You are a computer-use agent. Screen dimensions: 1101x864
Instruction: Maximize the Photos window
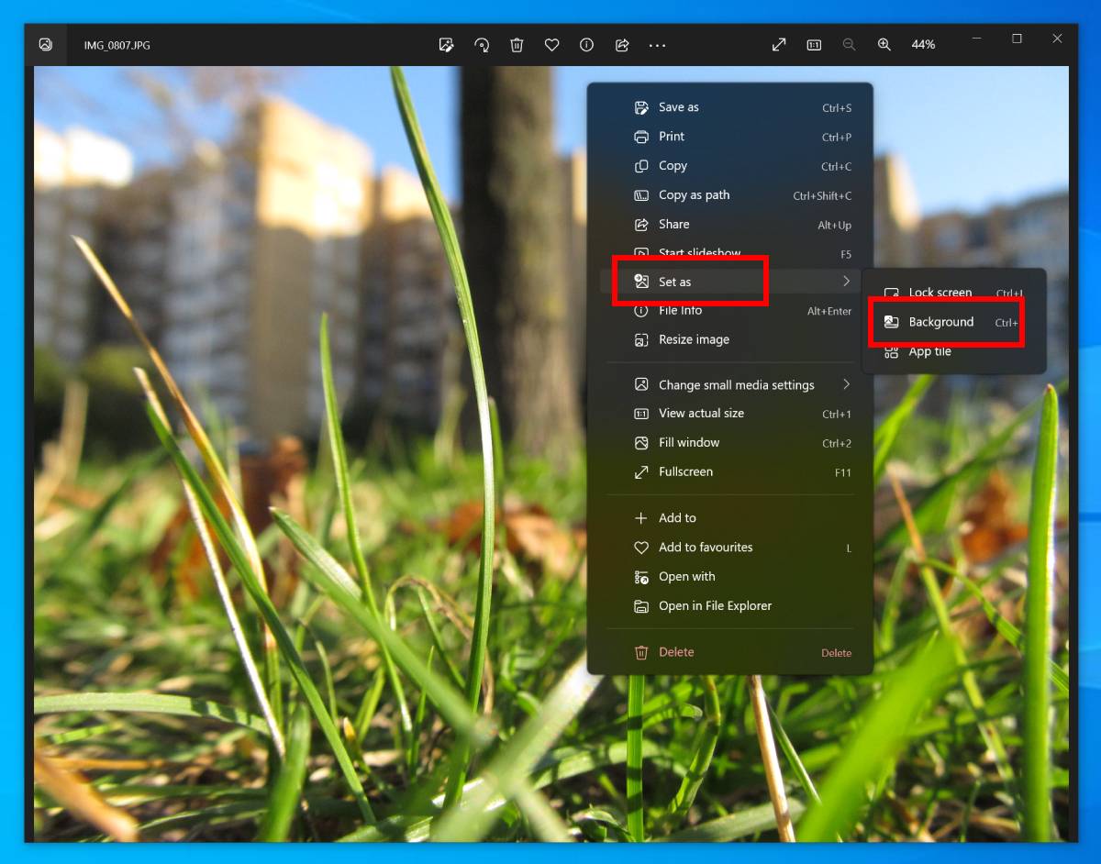click(x=1017, y=39)
